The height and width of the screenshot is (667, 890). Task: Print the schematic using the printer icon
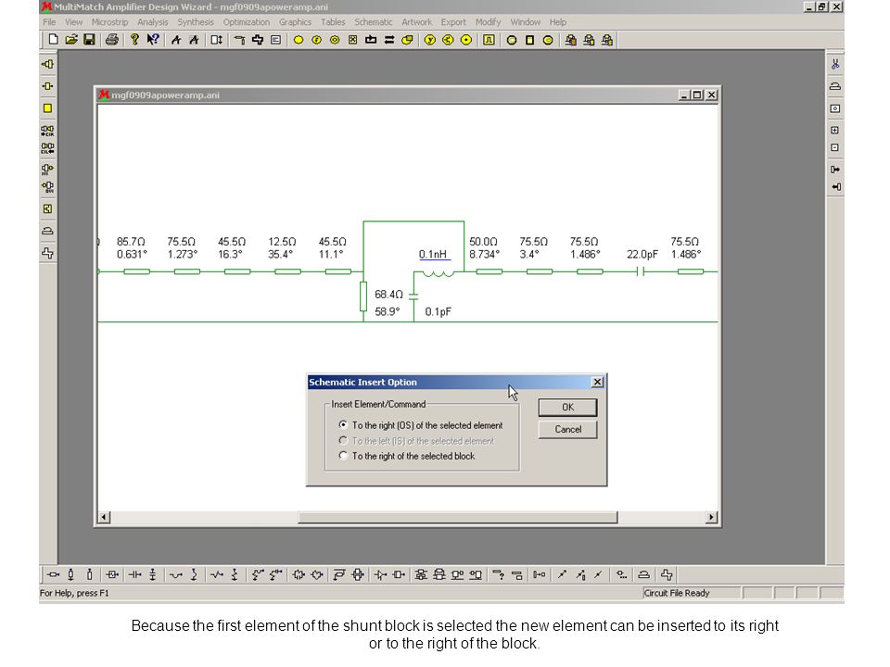tap(112, 40)
